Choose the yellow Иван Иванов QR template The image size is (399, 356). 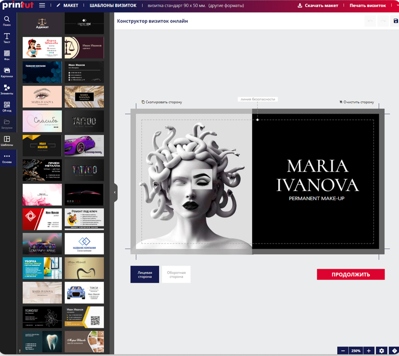[x=84, y=317]
